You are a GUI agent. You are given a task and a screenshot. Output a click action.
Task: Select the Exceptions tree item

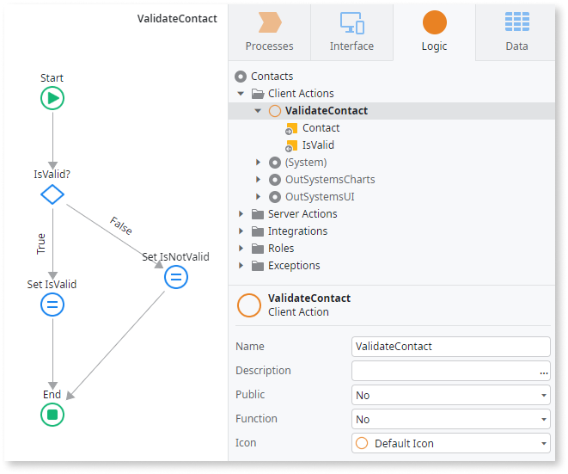tap(294, 266)
